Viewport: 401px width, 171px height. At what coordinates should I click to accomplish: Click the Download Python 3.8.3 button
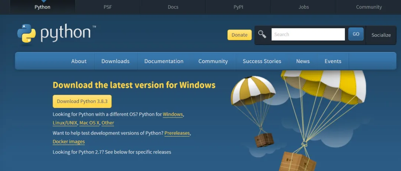pos(82,101)
